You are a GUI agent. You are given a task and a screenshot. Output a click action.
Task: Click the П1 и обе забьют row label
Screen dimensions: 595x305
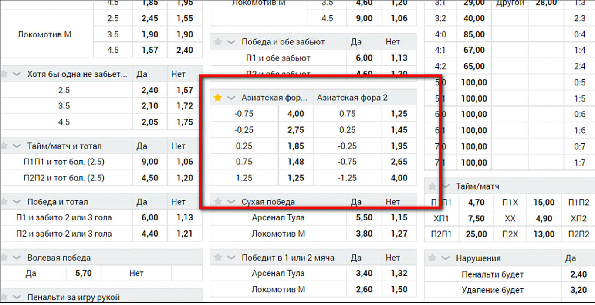(x=278, y=58)
